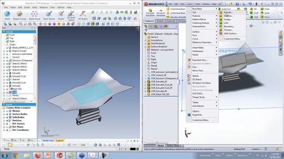Viewport: 284px width, 159px height.
Task: Click the Lofted Boss/Base command
Action: [176, 13]
